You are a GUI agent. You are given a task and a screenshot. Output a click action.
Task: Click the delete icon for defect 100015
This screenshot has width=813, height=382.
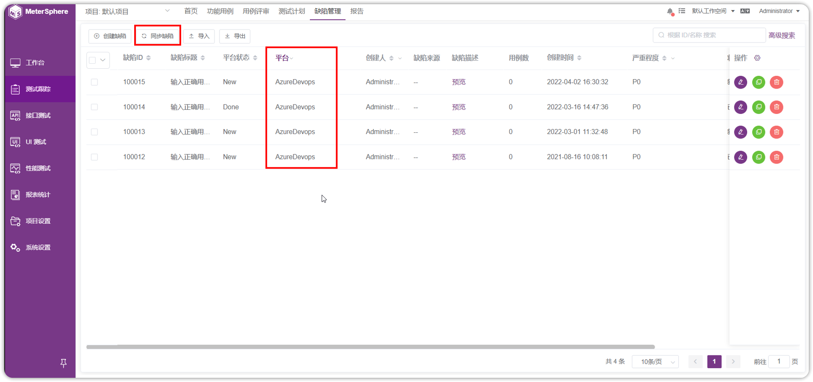pyautogui.click(x=776, y=82)
